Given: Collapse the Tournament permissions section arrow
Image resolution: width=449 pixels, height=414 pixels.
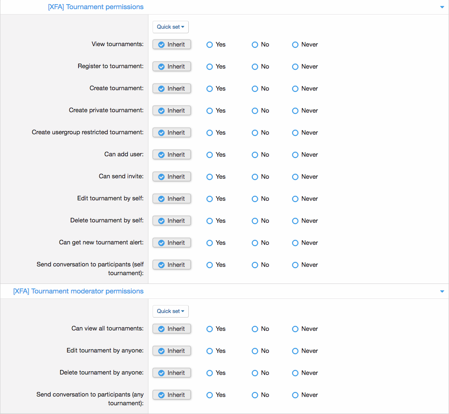Looking at the screenshot, I should 442,7.
